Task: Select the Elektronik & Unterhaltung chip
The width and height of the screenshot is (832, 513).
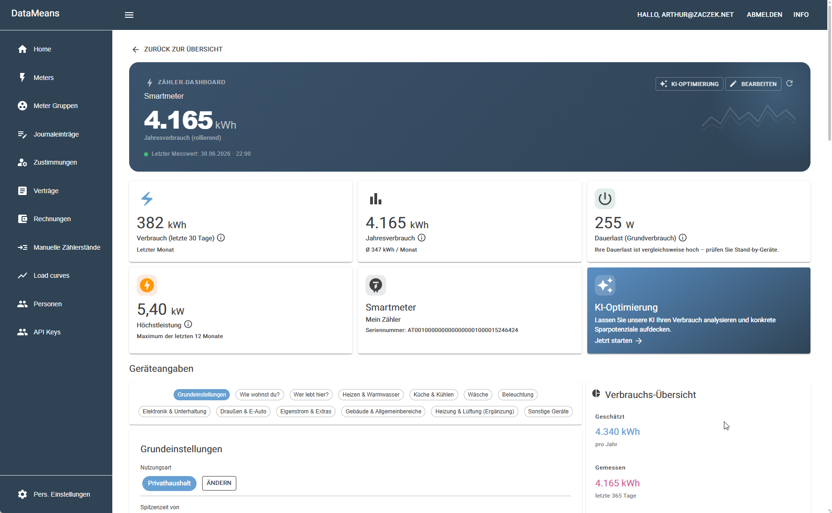Action: pyautogui.click(x=175, y=412)
